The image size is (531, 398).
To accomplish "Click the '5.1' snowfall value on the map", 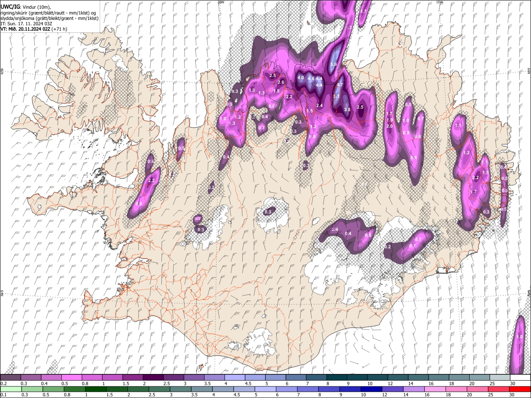I will tap(336, 96).
